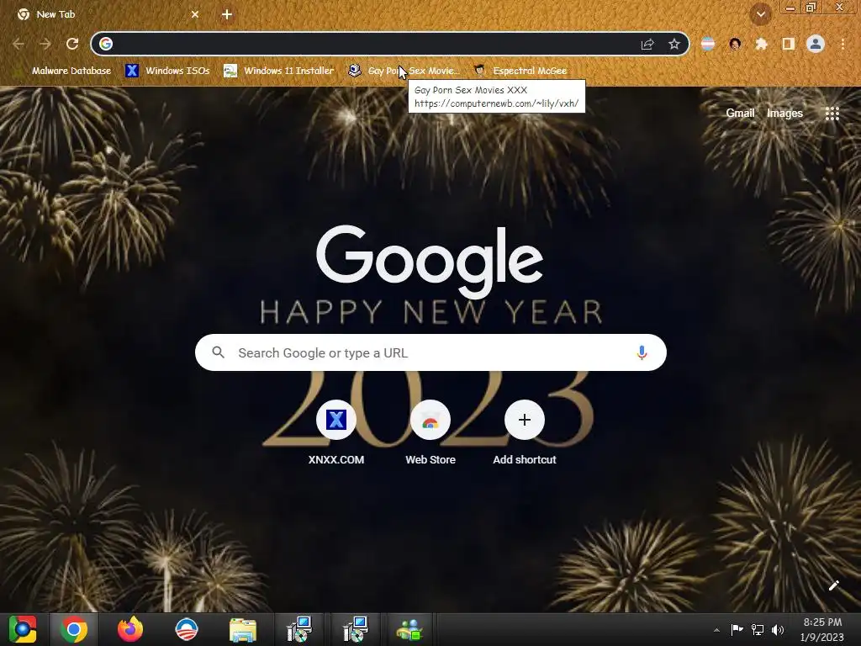Open the Obama logo taskbar app
The image size is (861, 646).
pos(186,629)
